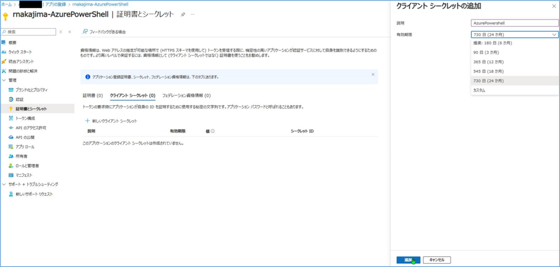
Task: Open rnakajima-AzurePowerShell breadcrumb link
Action: coord(101,4)
